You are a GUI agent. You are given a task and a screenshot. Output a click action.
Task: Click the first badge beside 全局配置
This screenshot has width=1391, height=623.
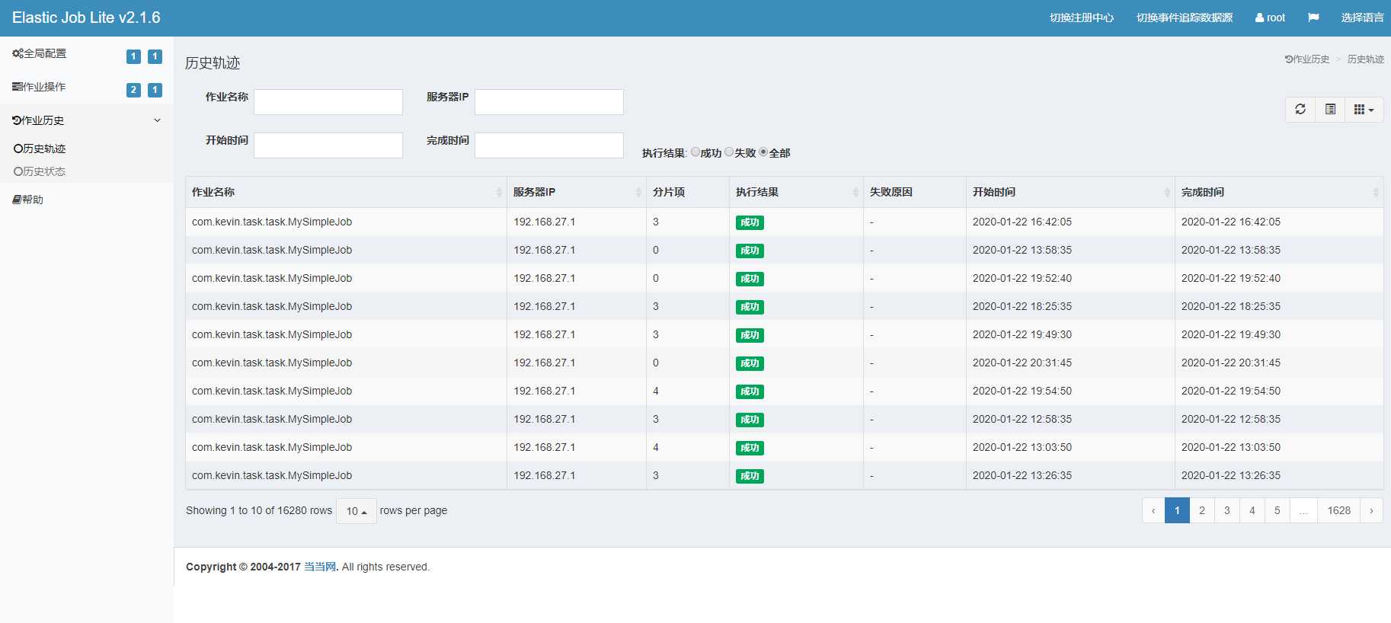coord(133,56)
